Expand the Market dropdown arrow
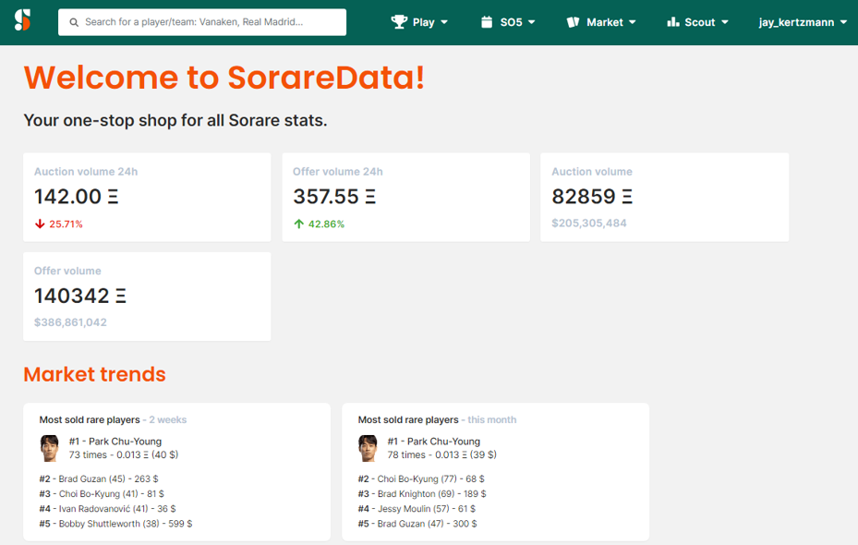This screenshot has width=858, height=545. [x=633, y=22]
